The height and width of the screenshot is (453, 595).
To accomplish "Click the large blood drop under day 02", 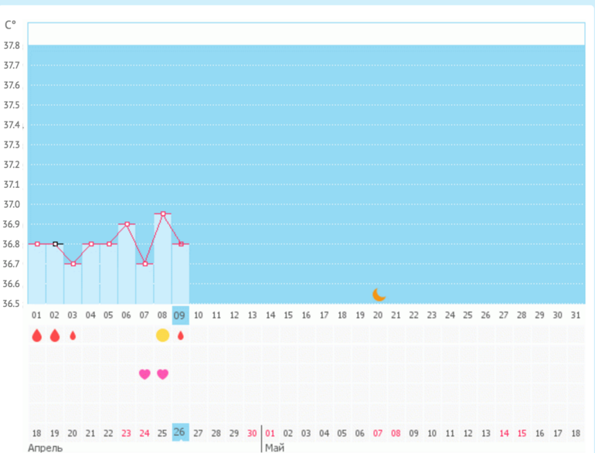I will click(54, 335).
